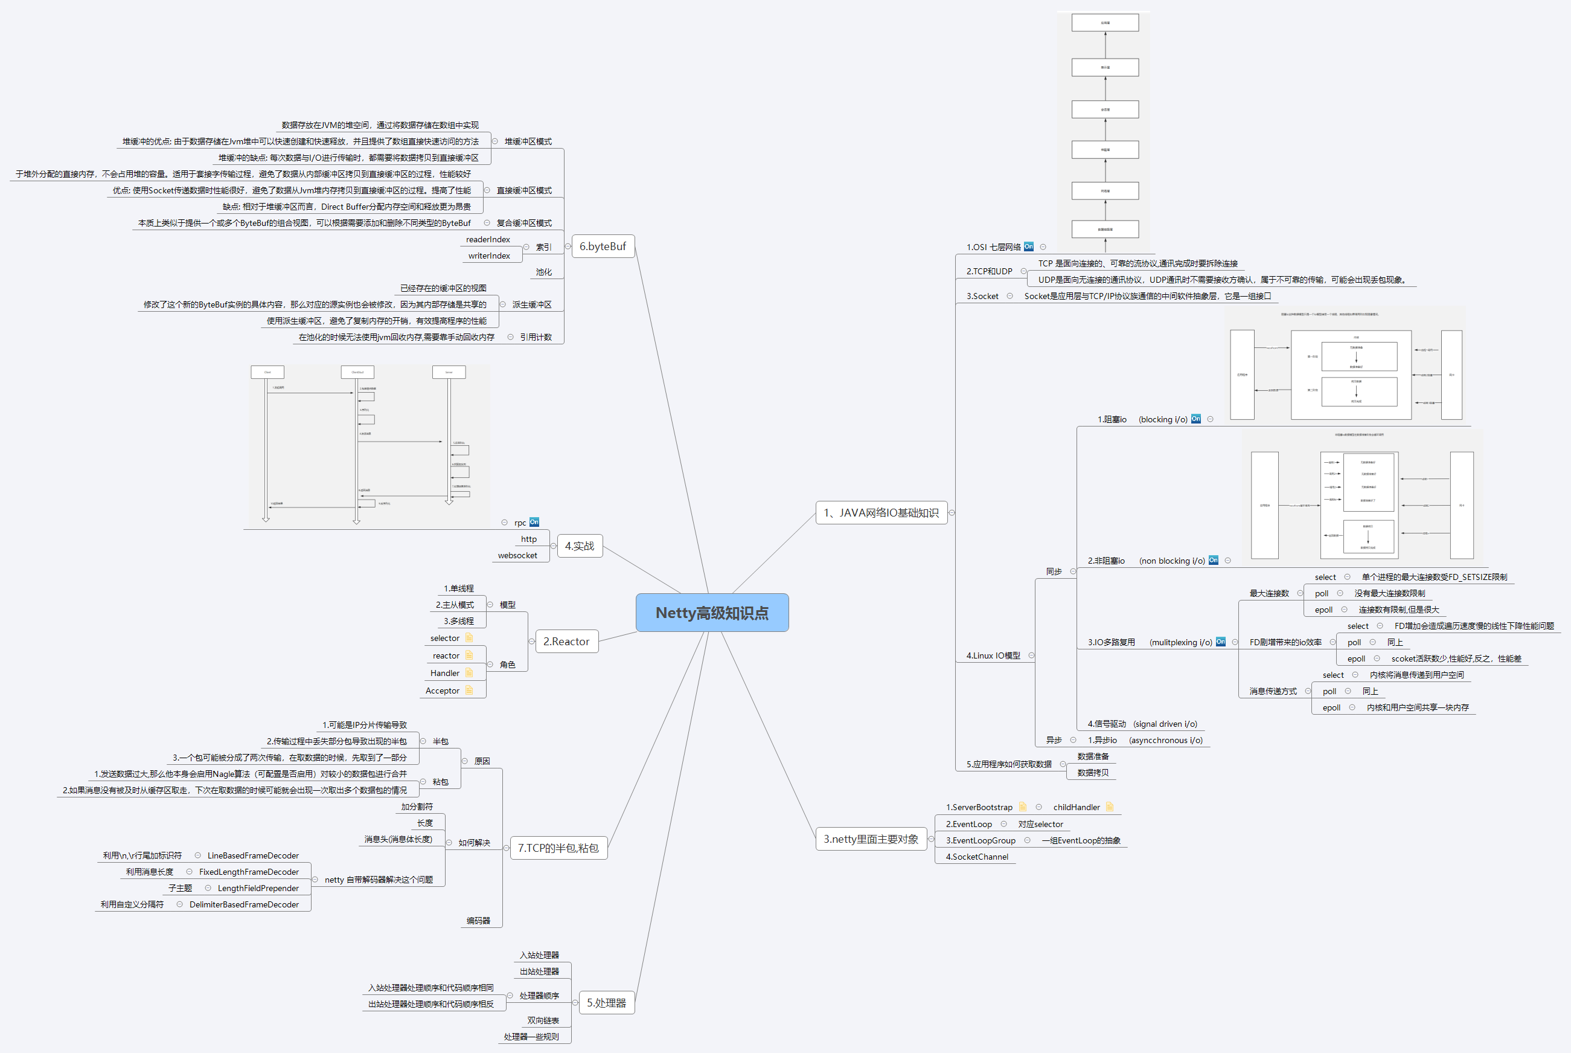Image resolution: width=1571 pixels, height=1053 pixels.
Task: Collapse the 3.netty里面主要对象 branch
Action: [x=932, y=839]
